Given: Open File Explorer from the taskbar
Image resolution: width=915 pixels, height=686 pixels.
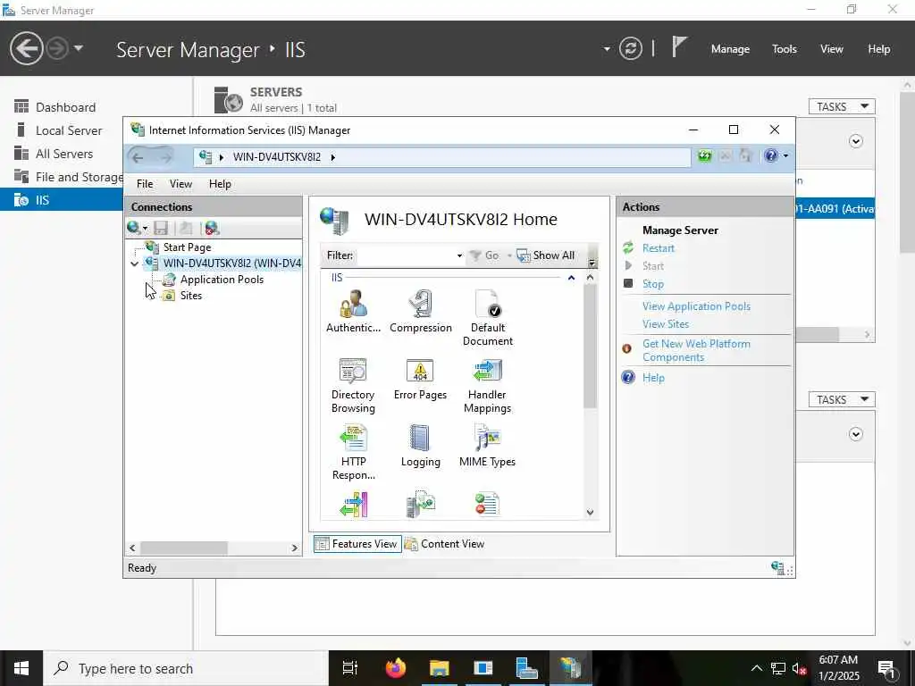Looking at the screenshot, I should click(x=440, y=668).
